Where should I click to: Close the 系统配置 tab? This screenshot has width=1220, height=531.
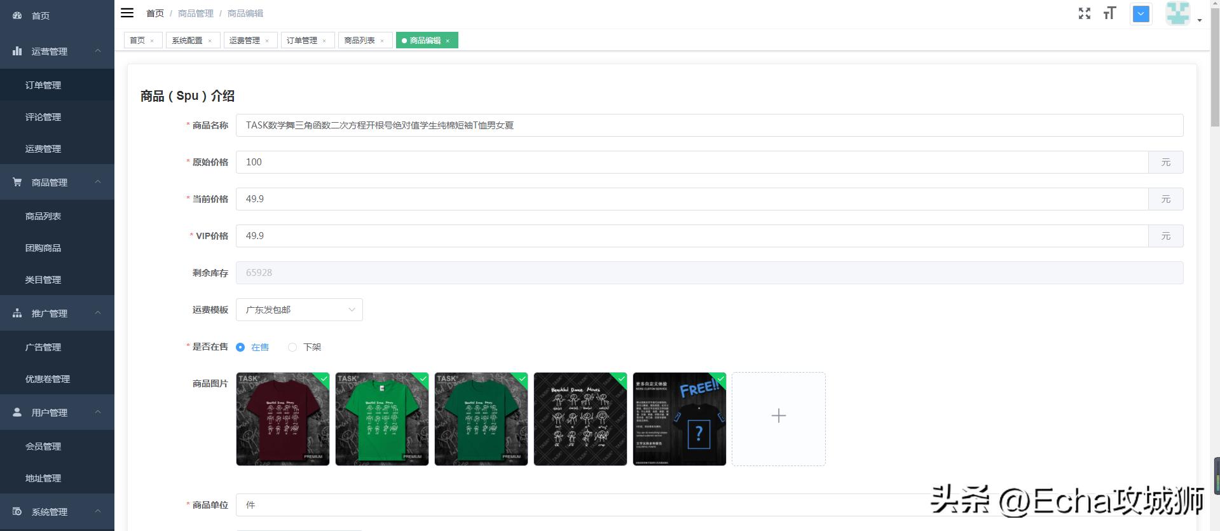pos(210,41)
